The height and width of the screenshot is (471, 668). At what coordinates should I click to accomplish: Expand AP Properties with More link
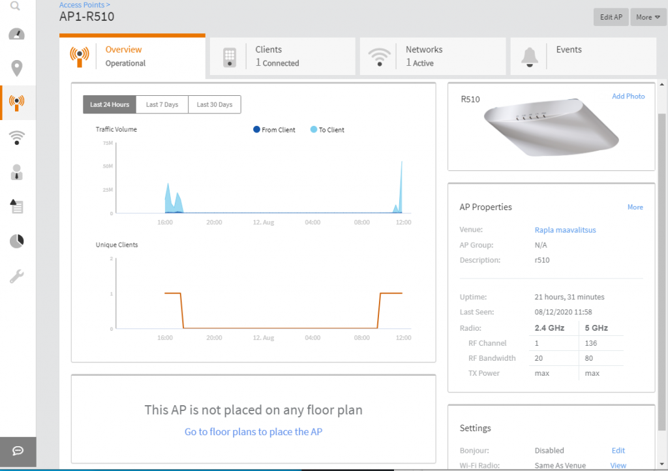pos(635,207)
